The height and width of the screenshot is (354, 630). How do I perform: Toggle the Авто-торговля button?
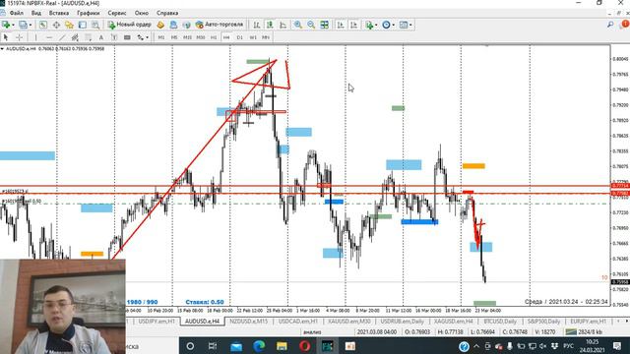click(x=220, y=25)
